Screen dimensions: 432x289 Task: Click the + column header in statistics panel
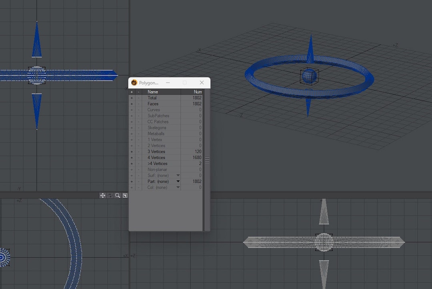tap(132, 92)
